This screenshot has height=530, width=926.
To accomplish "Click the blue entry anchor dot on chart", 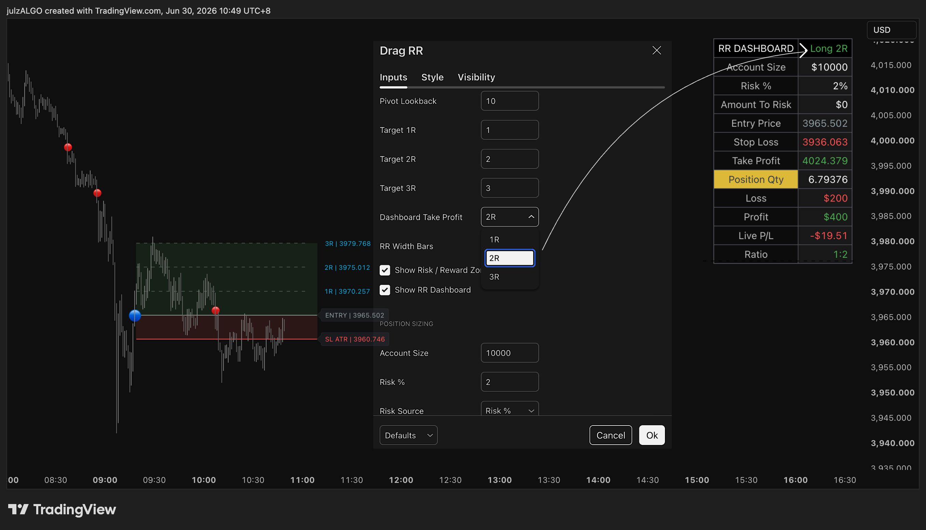I will coord(135,315).
